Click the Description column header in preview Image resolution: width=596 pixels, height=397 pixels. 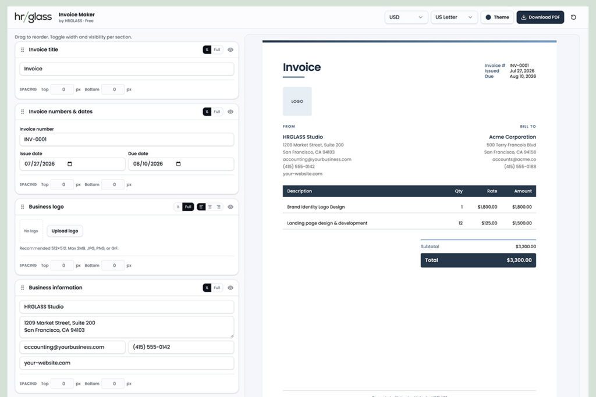click(300, 191)
